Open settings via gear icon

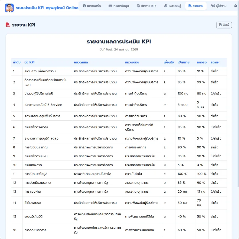[236, 6]
